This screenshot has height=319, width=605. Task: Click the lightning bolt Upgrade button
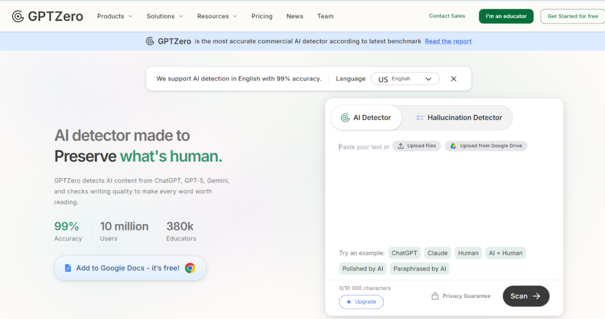pyautogui.click(x=361, y=302)
